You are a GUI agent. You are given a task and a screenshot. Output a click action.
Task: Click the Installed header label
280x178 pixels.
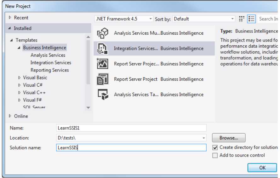pyautogui.click(x=22, y=28)
